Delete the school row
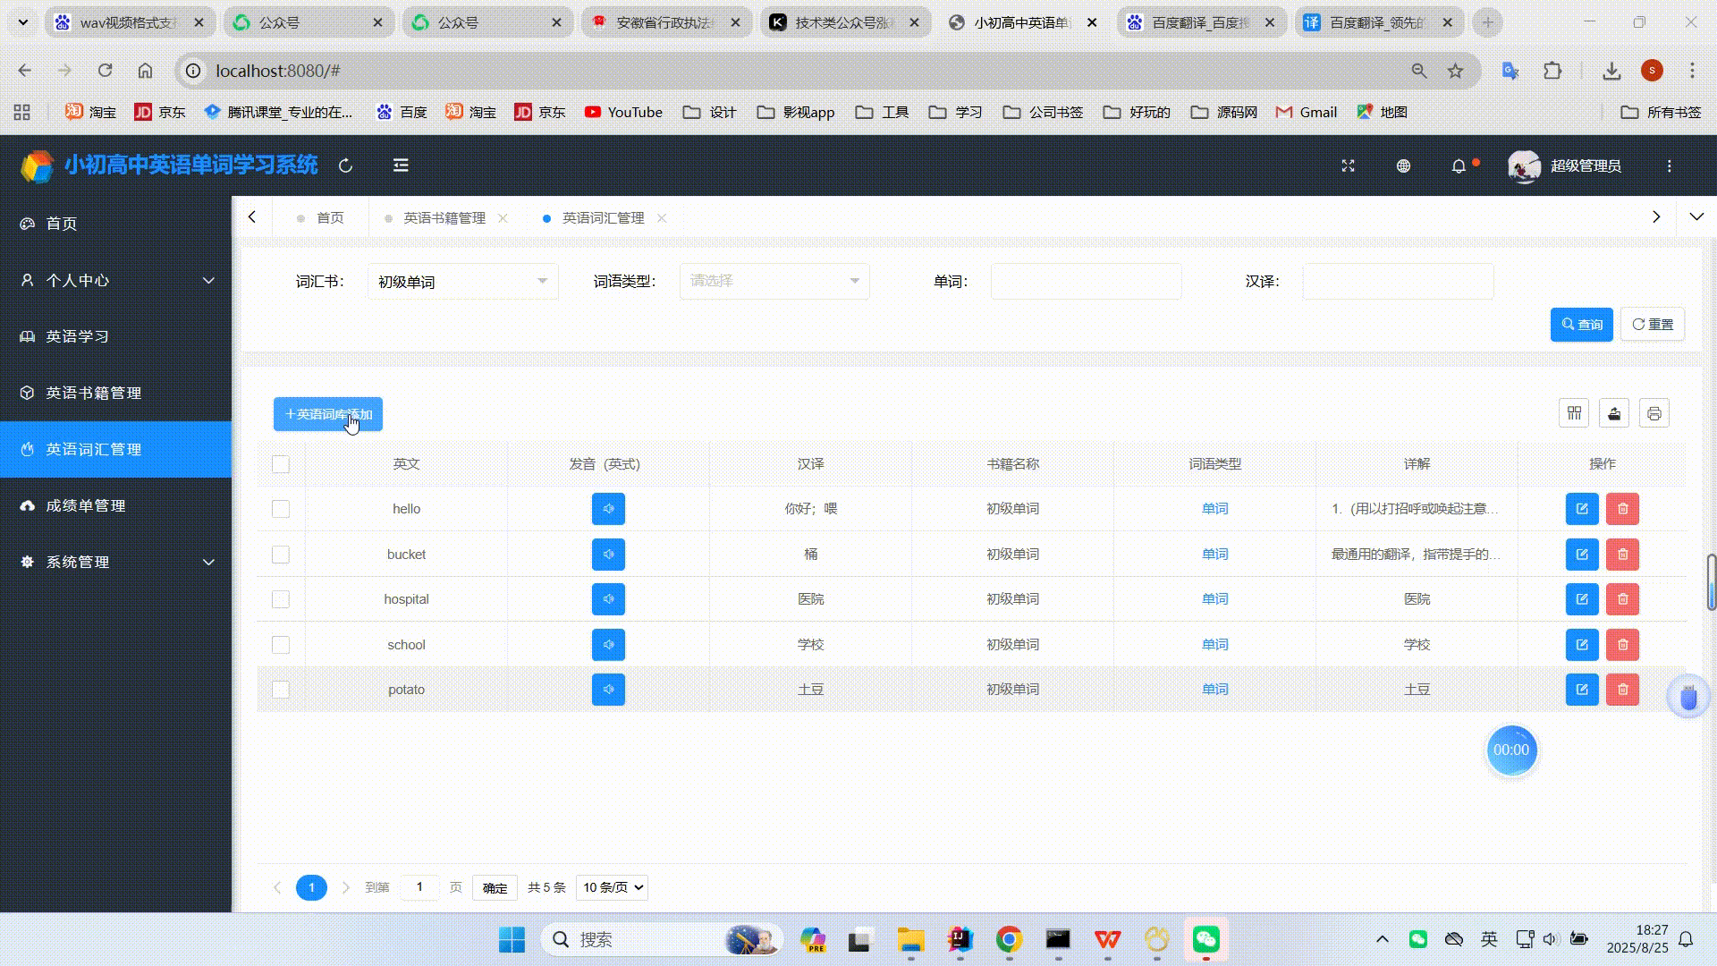This screenshot has width=1717, height=966. (x=1622, y=645)
